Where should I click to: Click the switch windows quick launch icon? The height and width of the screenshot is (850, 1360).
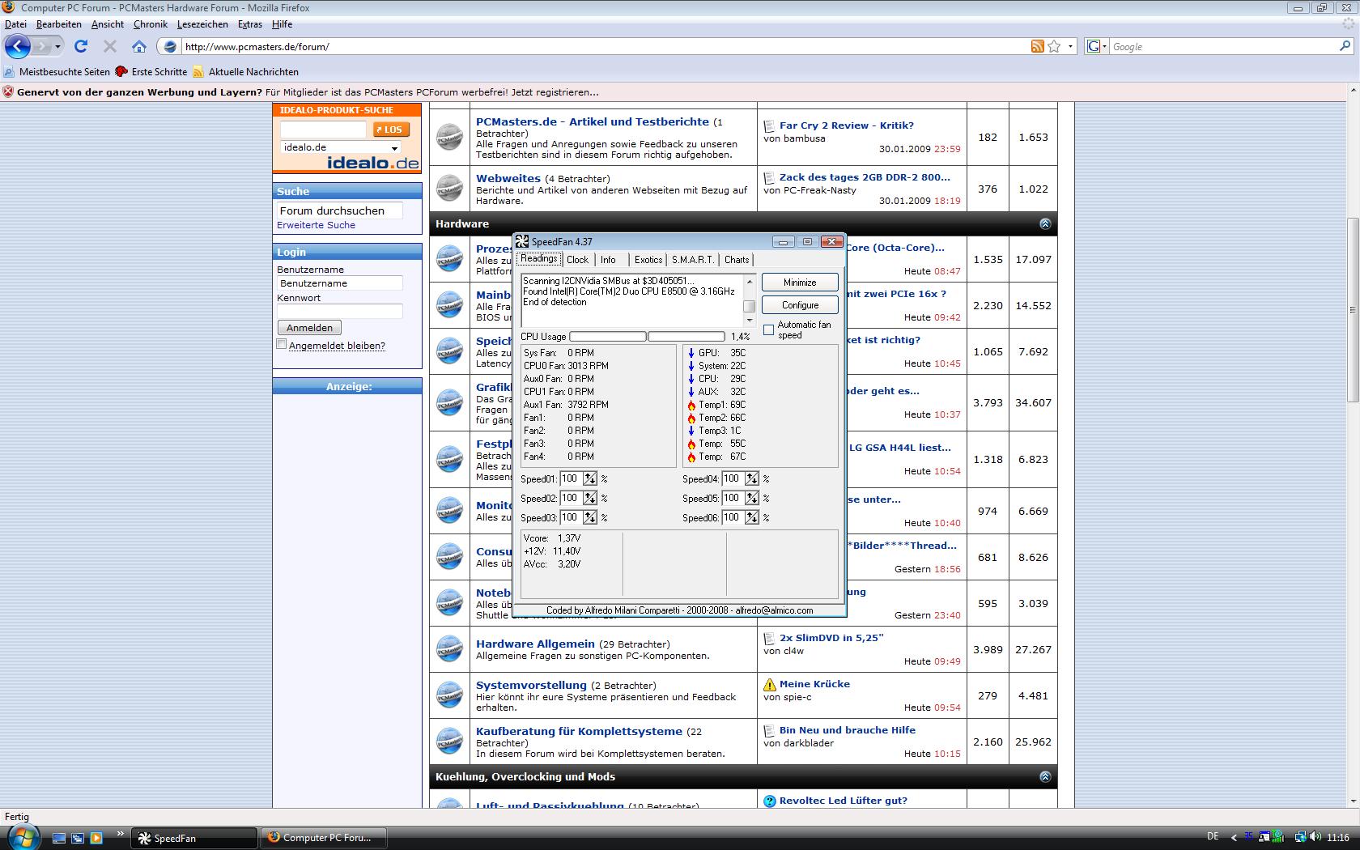[x=78, y=838]
